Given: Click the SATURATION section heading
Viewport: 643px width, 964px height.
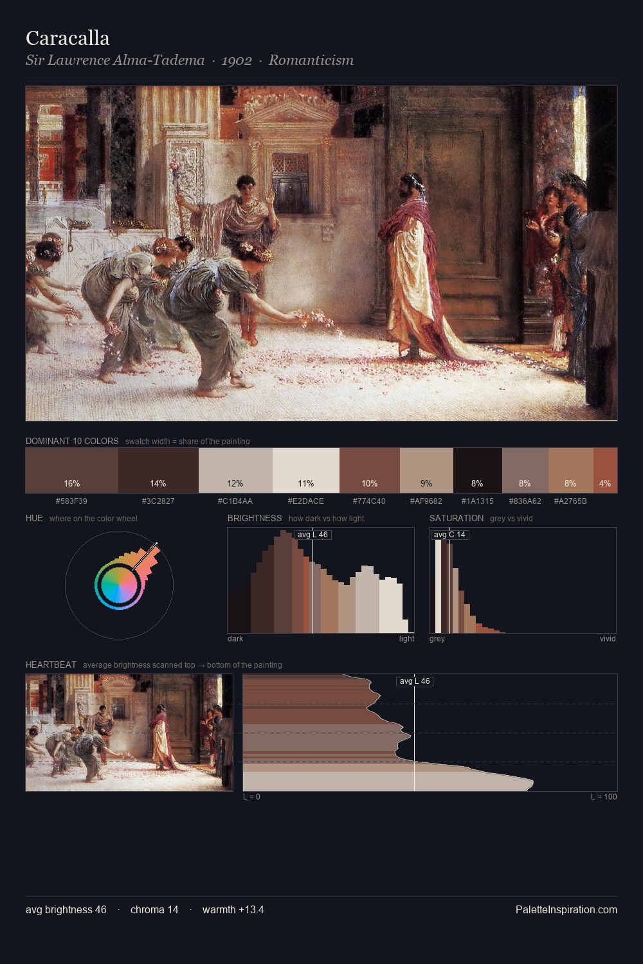Looking at the screenshot, I should tap(457, 518).
